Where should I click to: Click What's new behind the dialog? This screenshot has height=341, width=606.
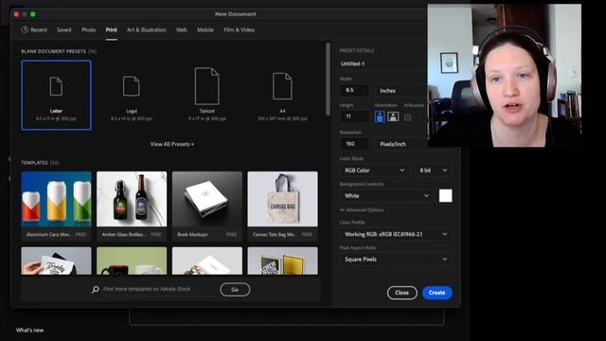29,331
